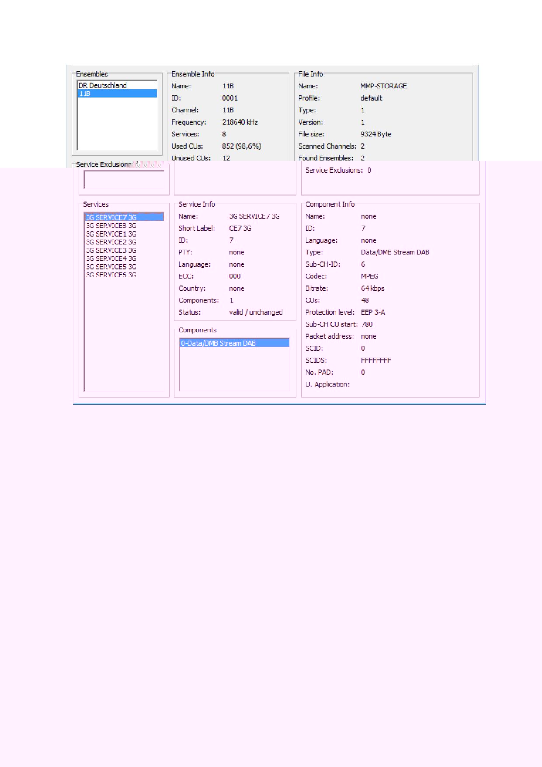
Task: Select 3G SERVICE2 3G in Services
Action: coord(111,242)
